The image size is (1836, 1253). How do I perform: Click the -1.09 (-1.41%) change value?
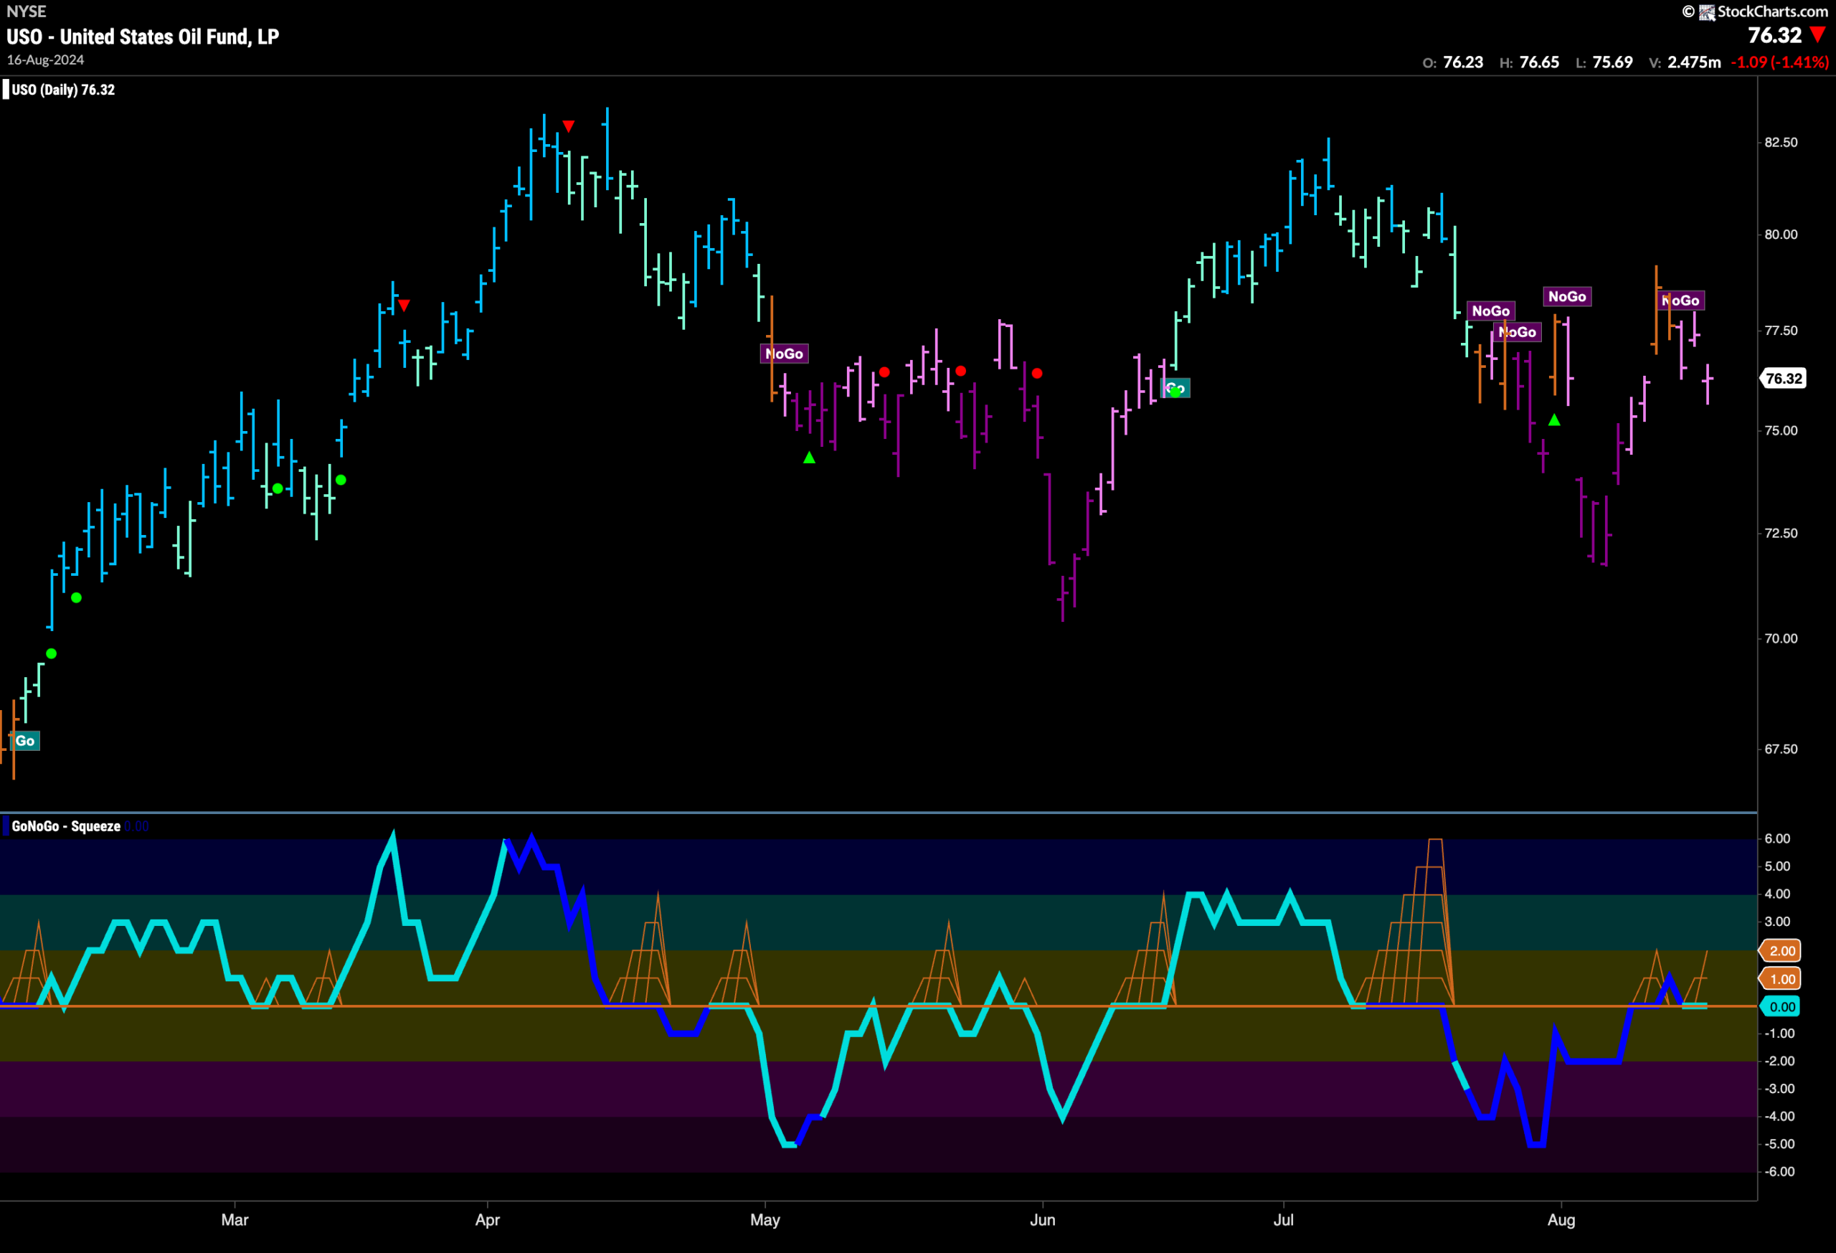1780,62
